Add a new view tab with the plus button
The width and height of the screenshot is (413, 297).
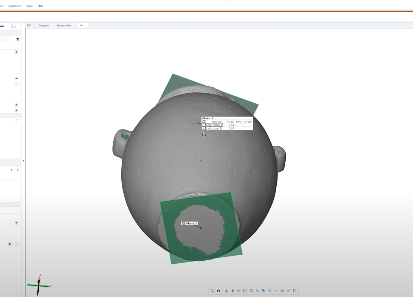tap(81, 26)
